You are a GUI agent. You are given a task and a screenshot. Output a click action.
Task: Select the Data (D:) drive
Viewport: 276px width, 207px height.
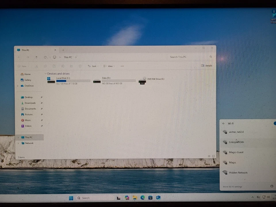pyautogui.click(x=114, y=80)
